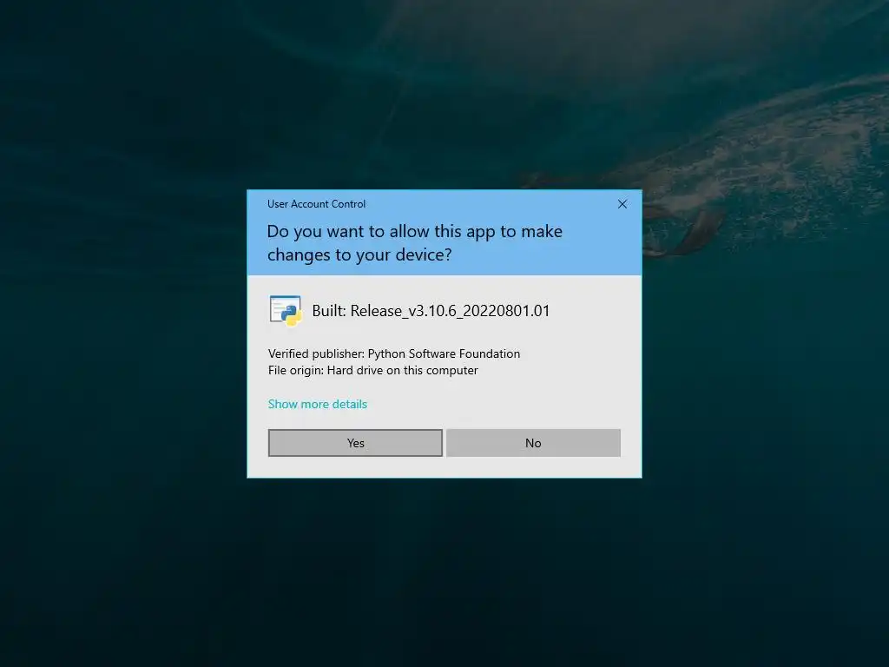Click the User Account Control title text

coord(316,204)
